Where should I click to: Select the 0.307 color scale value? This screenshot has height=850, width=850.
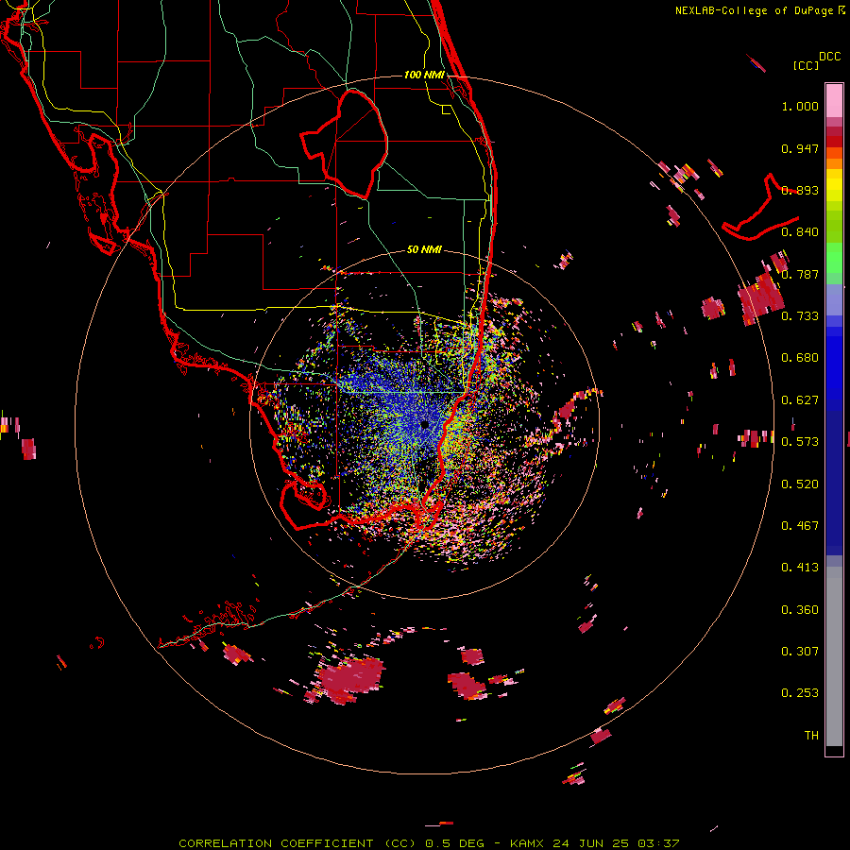(800, 652)
